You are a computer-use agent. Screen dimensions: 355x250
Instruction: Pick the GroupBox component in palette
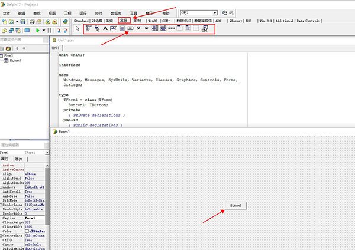(179, 28)
